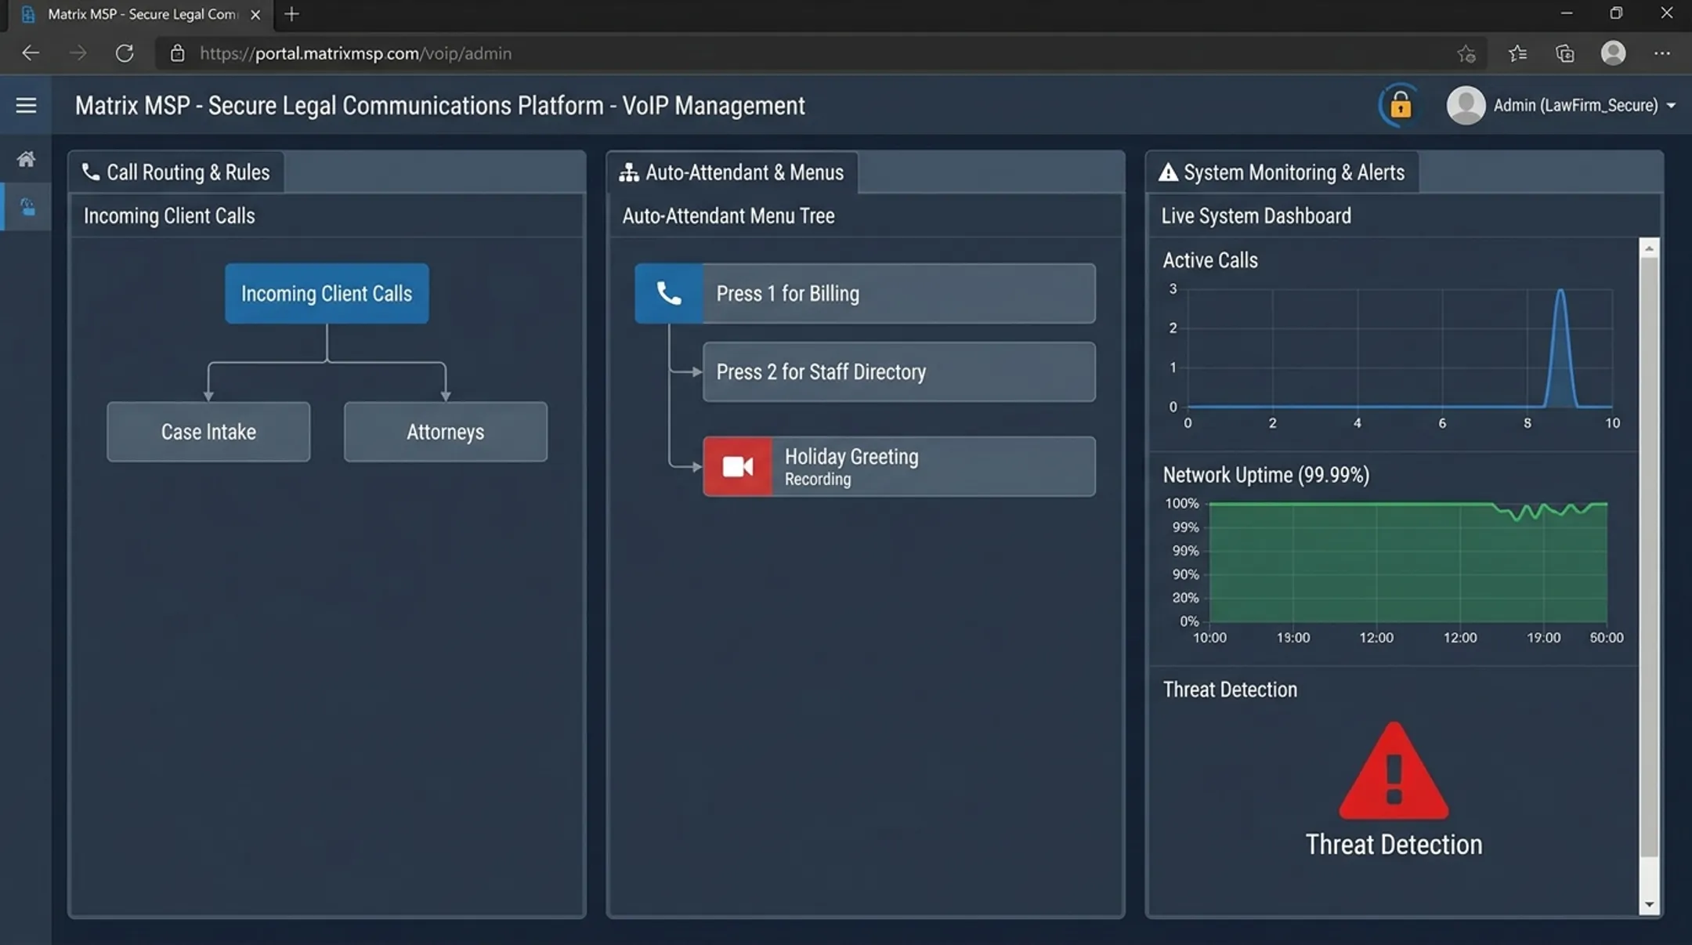Viewport: 1692px width, 945px height.
Task: Click the browser profile icon
Action: click(x=1614, y=52)
